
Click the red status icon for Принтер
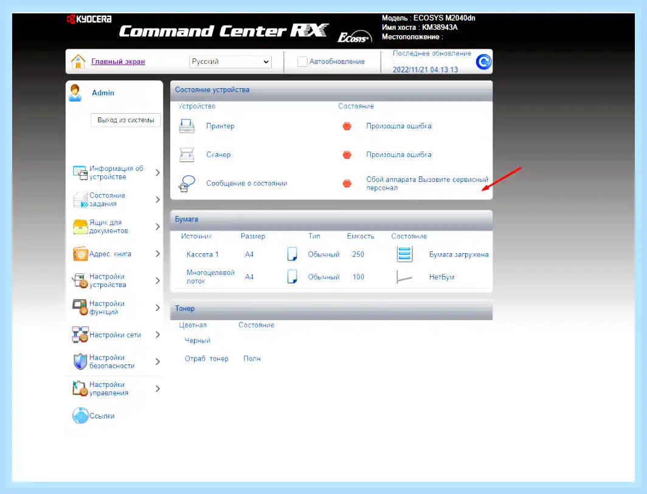tap(347, 126)
